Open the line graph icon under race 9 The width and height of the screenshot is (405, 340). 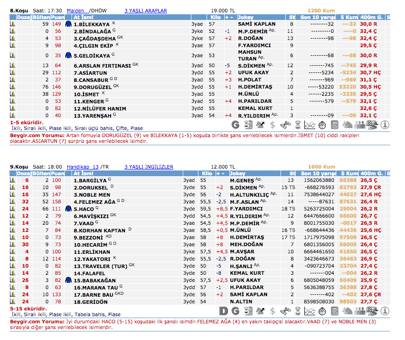[310, 311]
